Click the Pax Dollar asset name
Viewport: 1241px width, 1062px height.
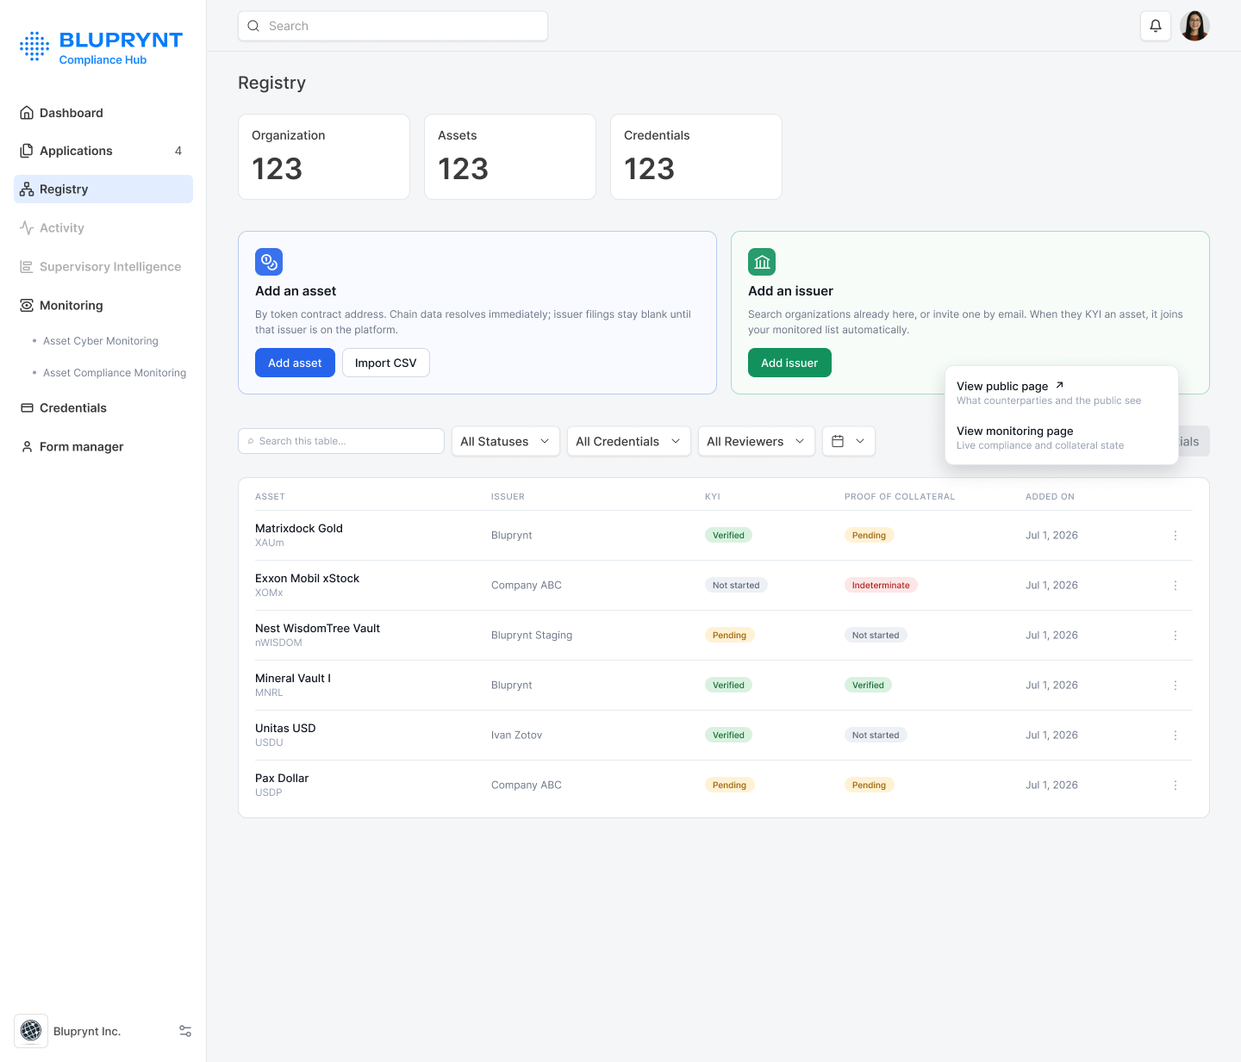click(x=282, y=778)
